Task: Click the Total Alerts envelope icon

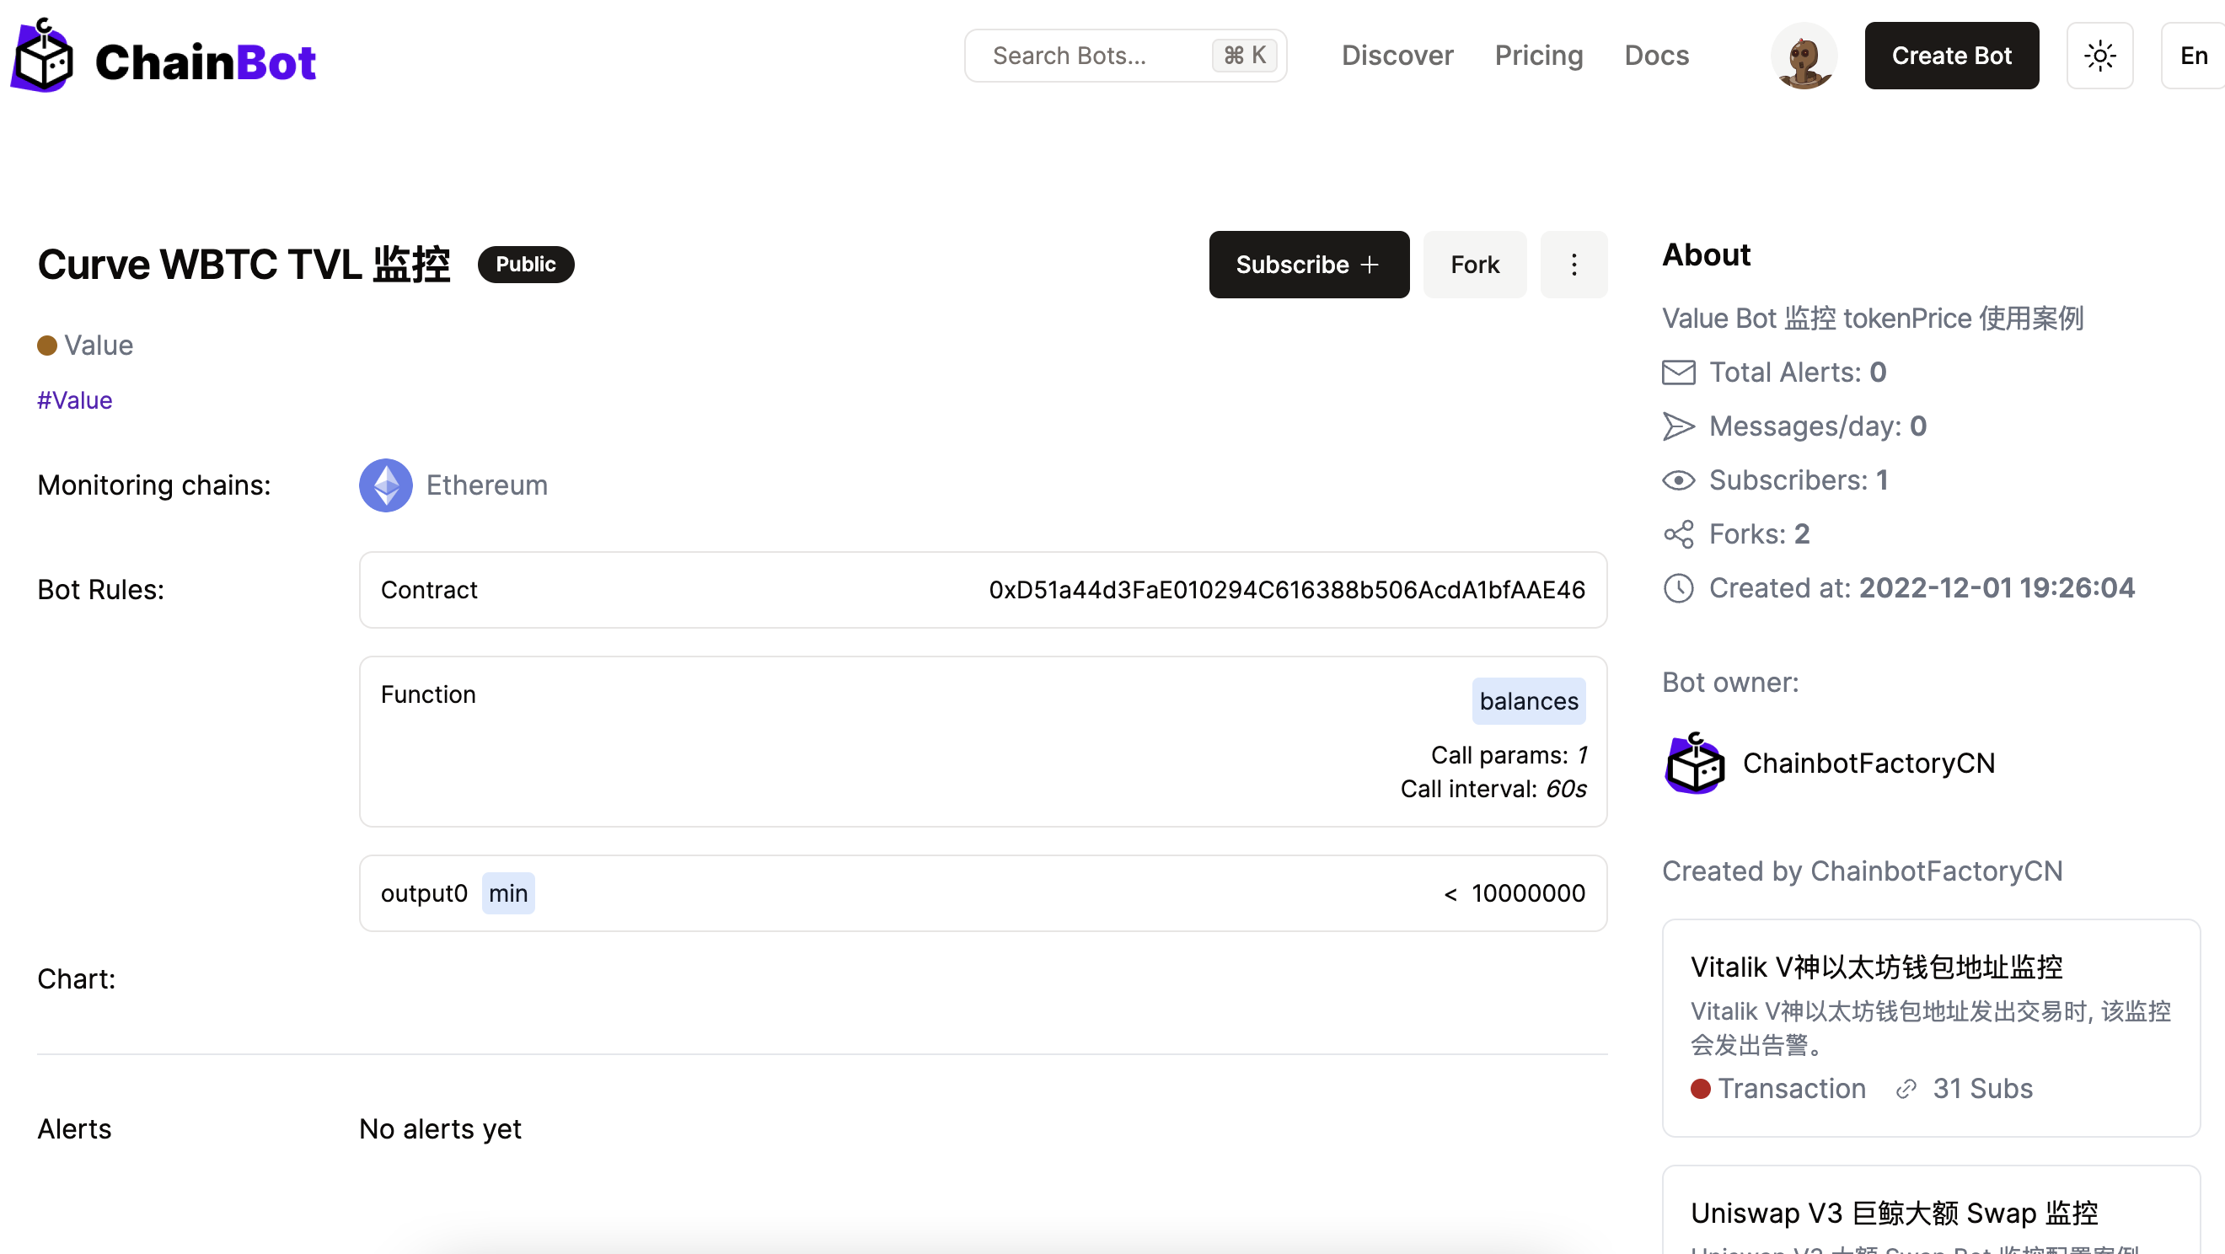Action: click(x=1678, y=372)
